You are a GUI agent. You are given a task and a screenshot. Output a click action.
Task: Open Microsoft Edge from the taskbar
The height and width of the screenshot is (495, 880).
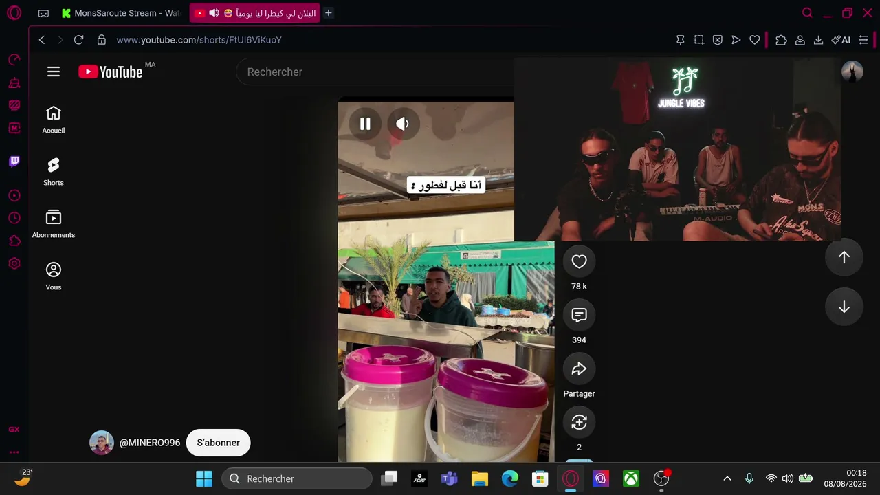point(510,478)
